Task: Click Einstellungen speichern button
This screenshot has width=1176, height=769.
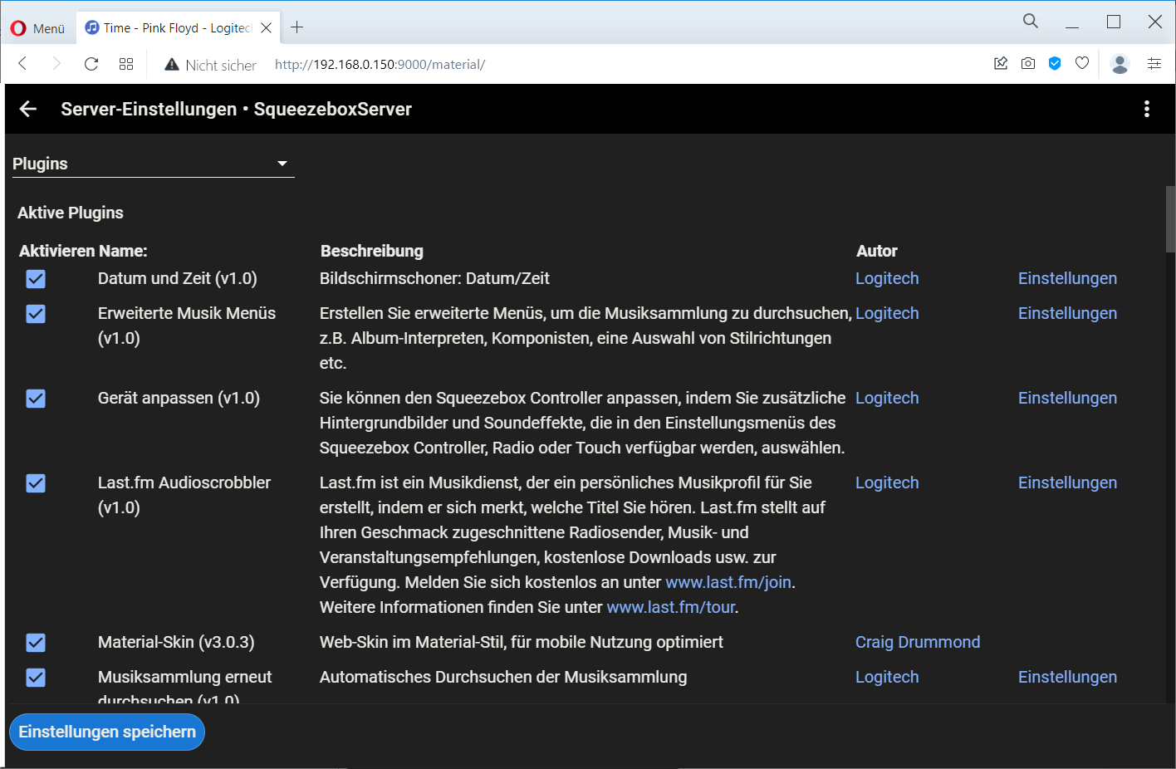Action: [107, 732]
